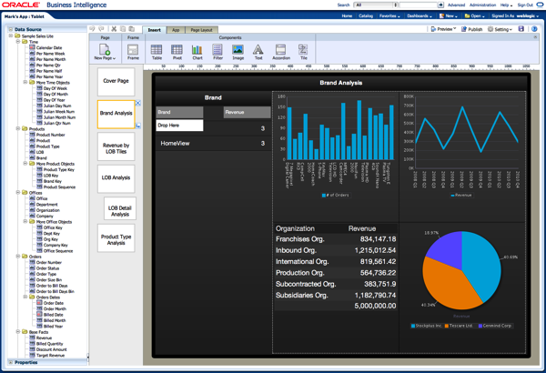Open Brand Analysis page options icon

pos(138,126)
